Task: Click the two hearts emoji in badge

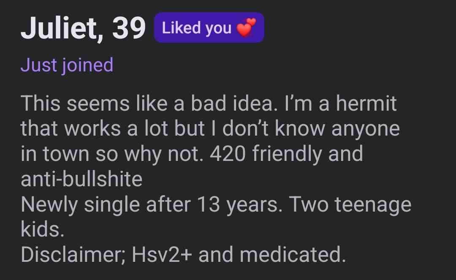Action: 246,27
